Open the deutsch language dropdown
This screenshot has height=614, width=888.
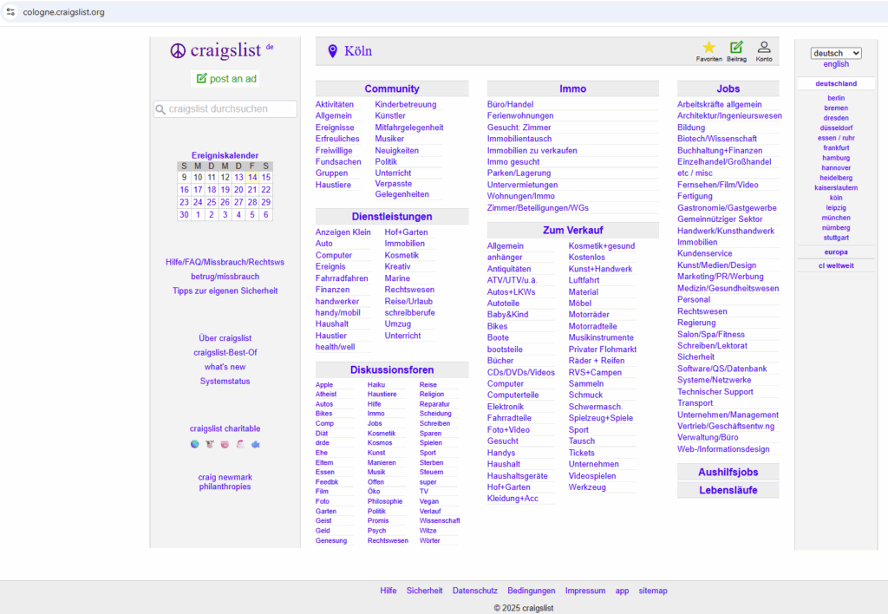click(836, 53)
